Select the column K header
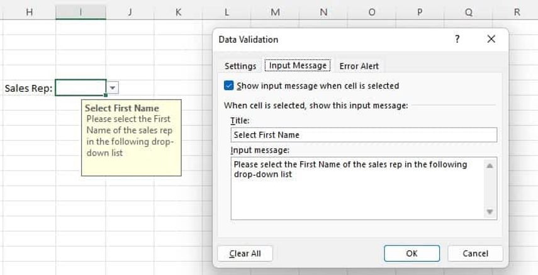 (x=178, y=11)
